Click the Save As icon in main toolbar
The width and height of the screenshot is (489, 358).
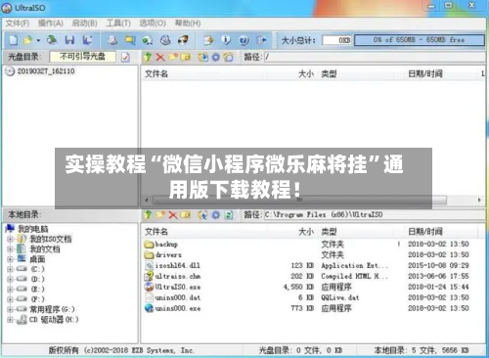tap(87, 40)
